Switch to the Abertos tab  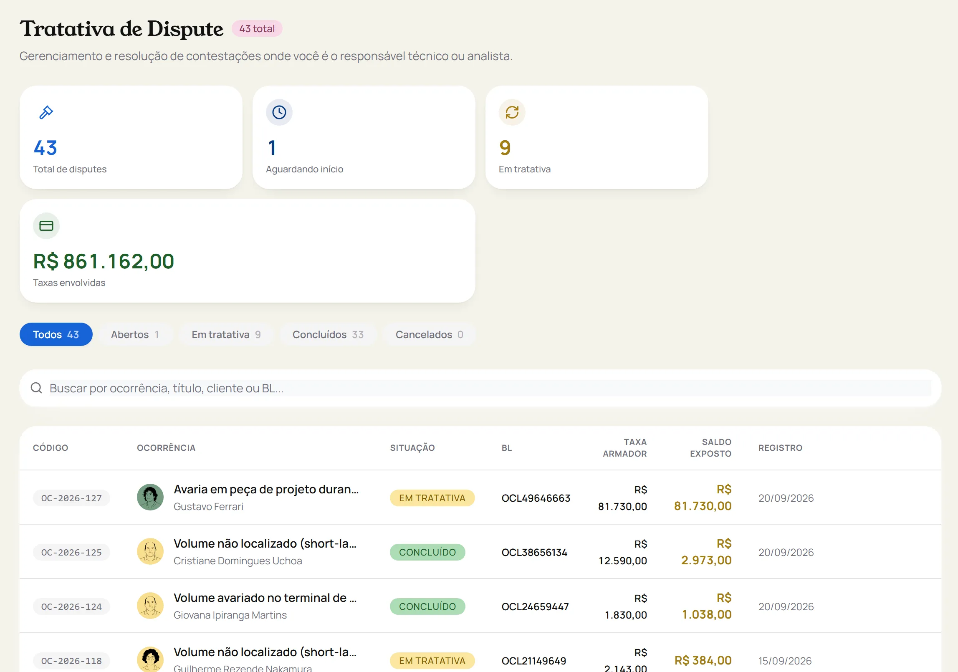click(x=135, y=334)
